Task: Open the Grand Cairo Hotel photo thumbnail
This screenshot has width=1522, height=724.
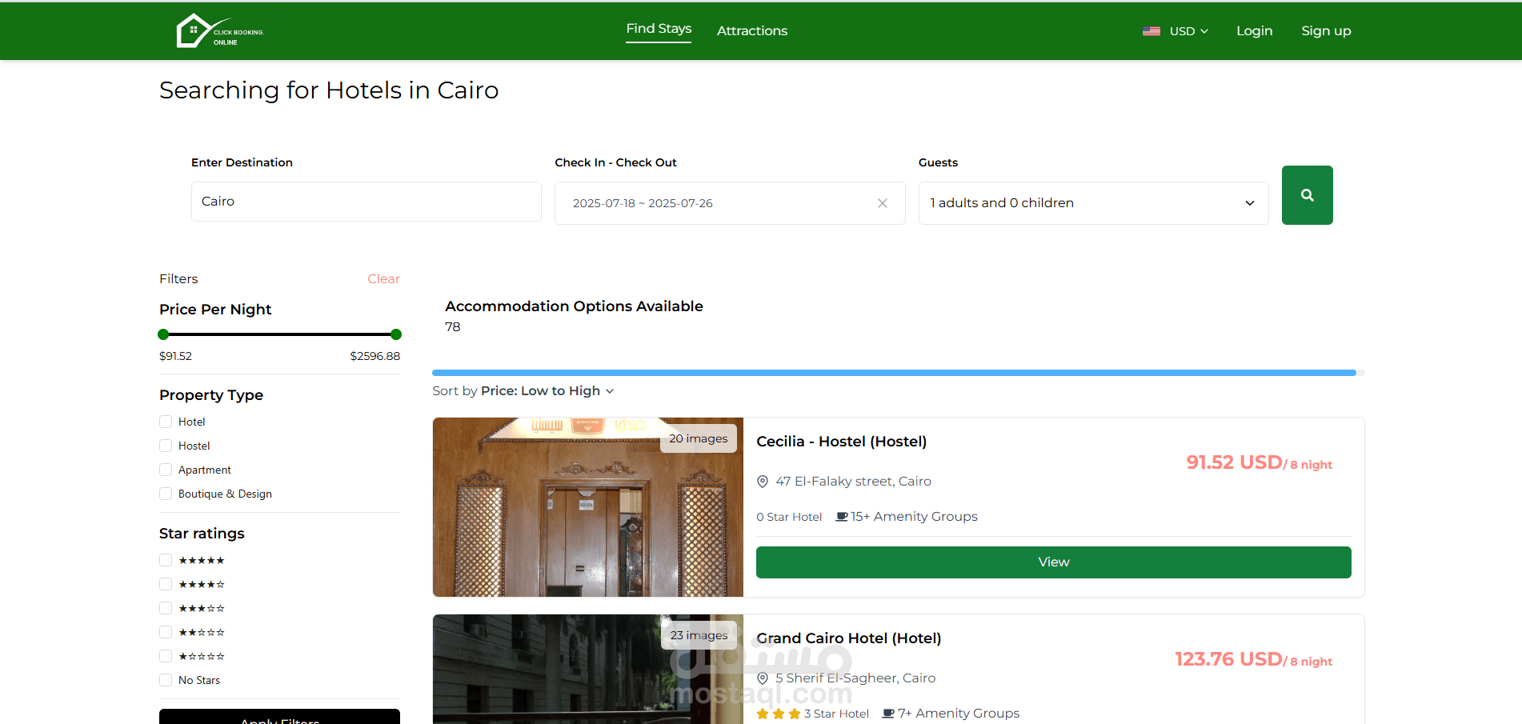Action: [588, 670]
